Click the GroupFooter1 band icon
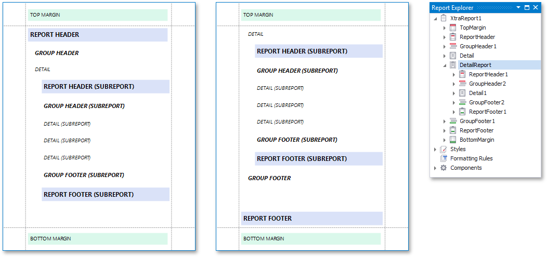 tap(453, 121)
